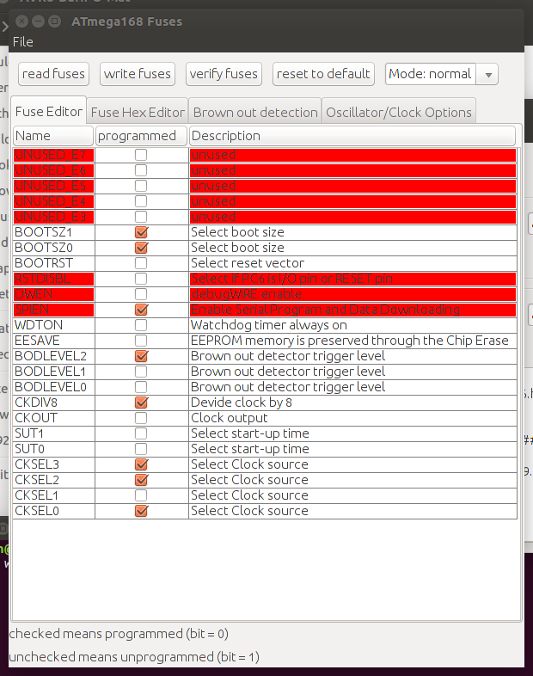Screen dimensions: 533x676
Task: Click 'debugWIRE enable' description
Action: 246,294
